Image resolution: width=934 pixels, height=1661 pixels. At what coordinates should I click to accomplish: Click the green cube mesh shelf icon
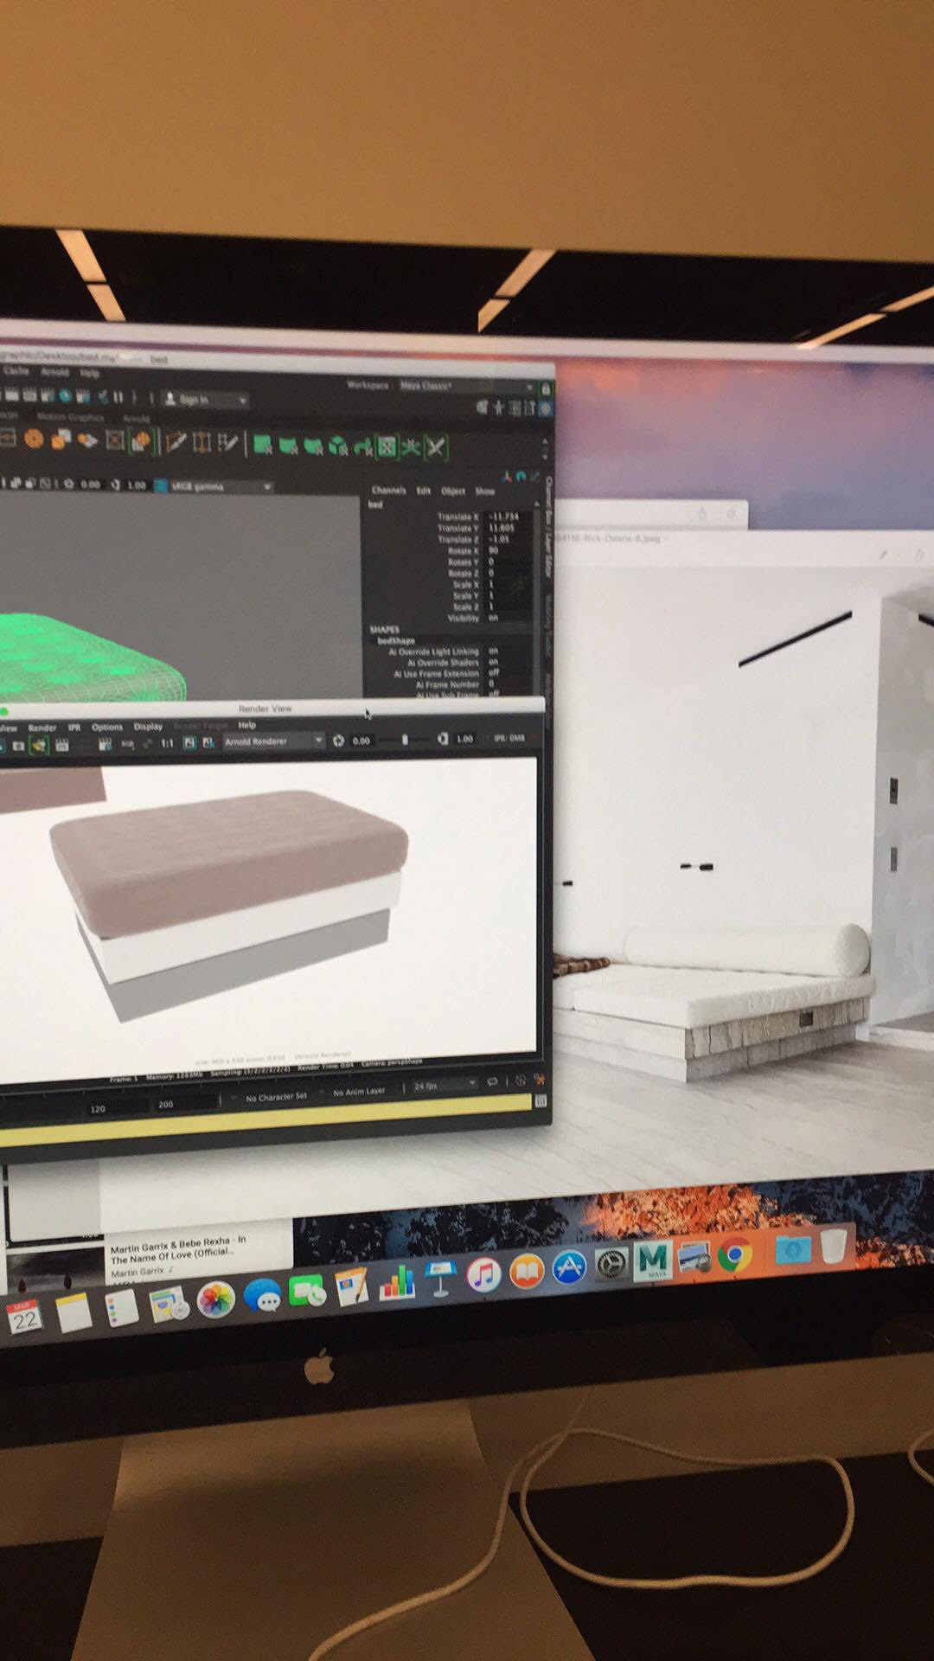click(x=338, y=446)
